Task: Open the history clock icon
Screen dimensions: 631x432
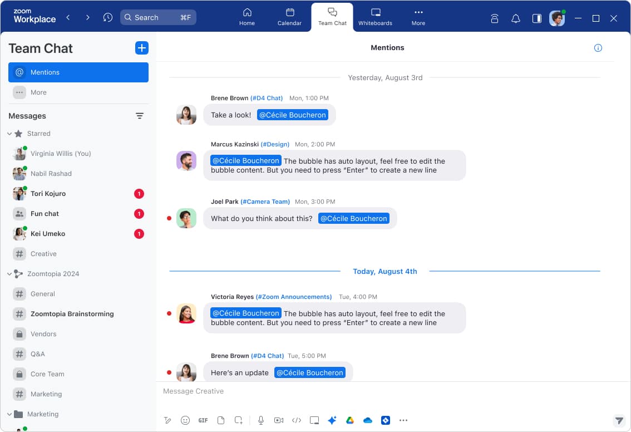Action: coord(107,17)
